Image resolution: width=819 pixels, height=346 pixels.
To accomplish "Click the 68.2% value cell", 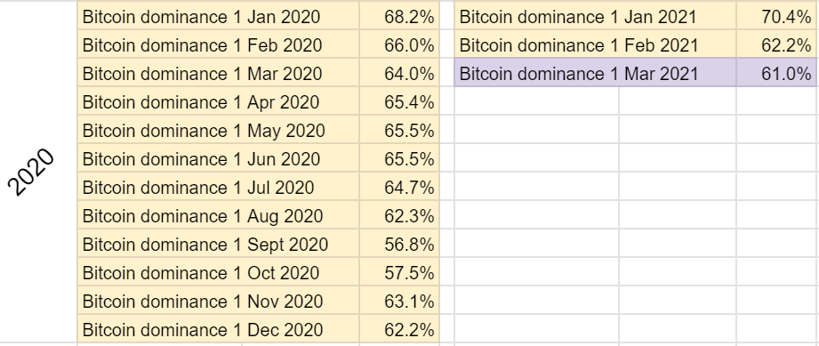I will (399, 16).
